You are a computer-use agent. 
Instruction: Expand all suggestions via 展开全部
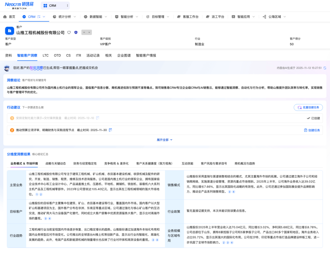point(164,140)
